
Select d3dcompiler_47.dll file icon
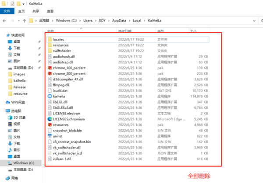click(x=50, y=79)
